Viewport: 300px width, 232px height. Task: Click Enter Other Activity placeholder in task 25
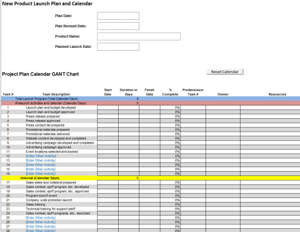(x=41, y=217)
